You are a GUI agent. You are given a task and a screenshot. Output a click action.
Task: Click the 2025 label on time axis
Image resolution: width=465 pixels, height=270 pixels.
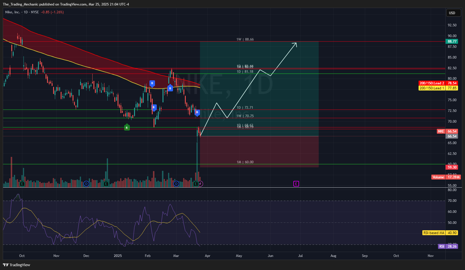118,256
